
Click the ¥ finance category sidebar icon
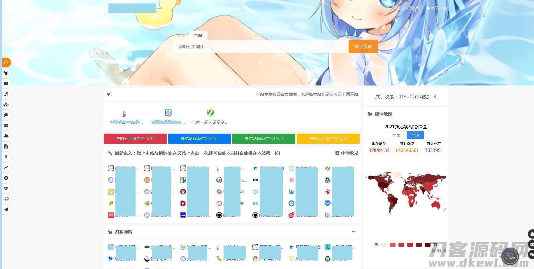click(x=6, y=157)
